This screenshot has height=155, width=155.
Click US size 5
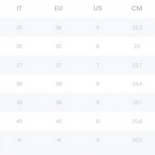pyautogui.click(x=98, y=27)
